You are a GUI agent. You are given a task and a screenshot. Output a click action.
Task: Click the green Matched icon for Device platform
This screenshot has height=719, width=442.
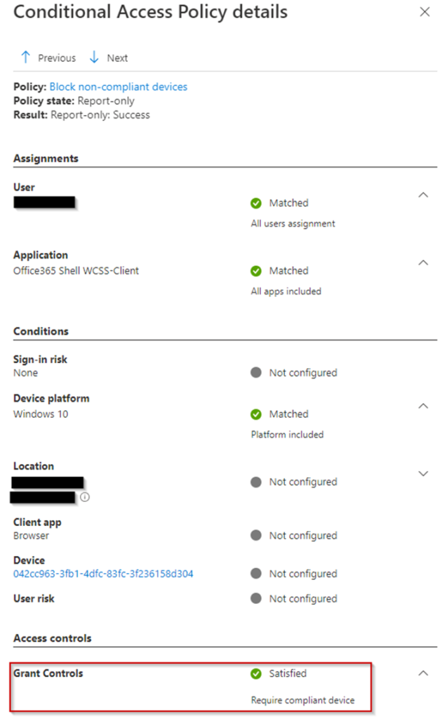click(256, 414)
